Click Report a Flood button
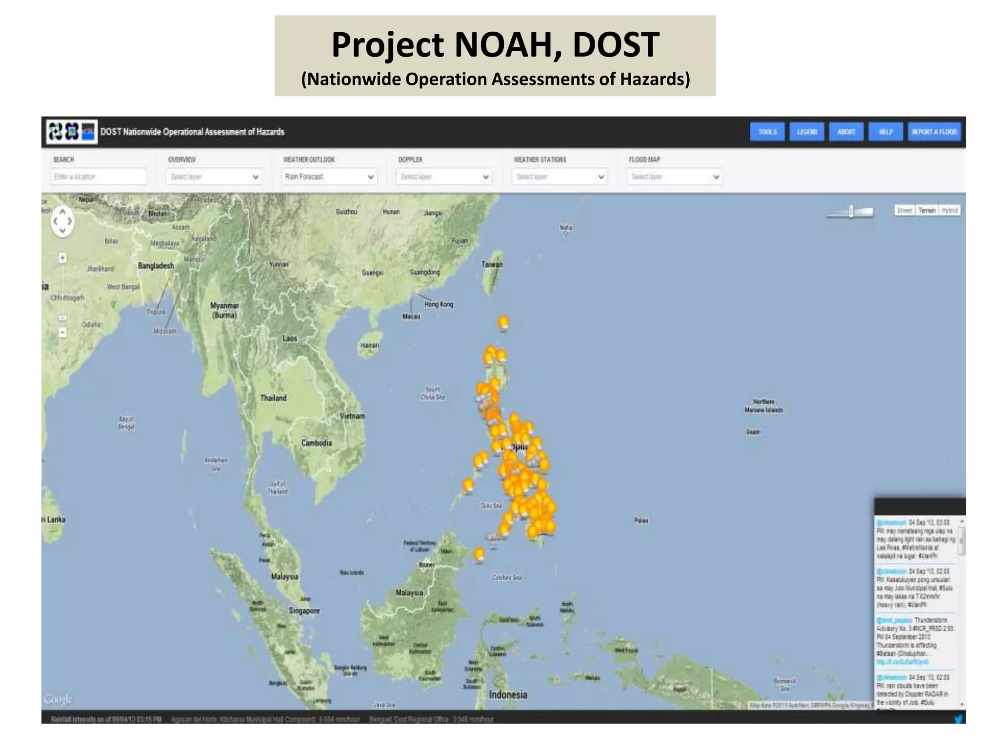This screenshot has width=999, height=749. [934, 132]
